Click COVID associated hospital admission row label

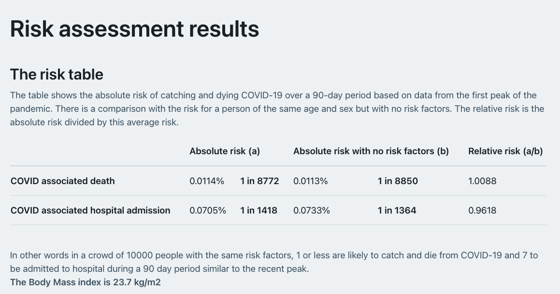90,210
